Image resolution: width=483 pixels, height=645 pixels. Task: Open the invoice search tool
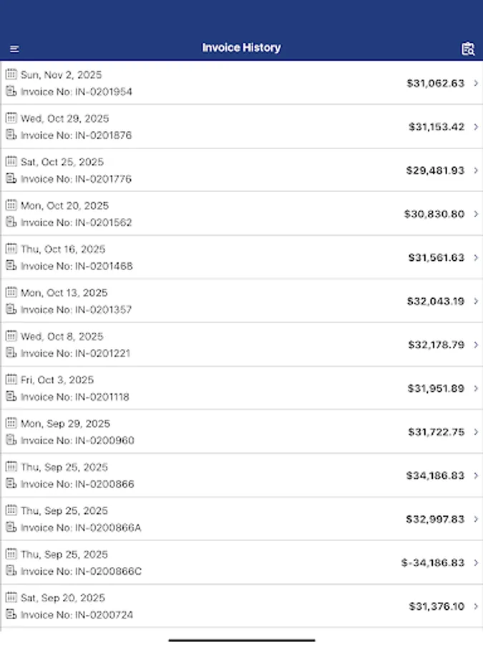tap(469, 48)
